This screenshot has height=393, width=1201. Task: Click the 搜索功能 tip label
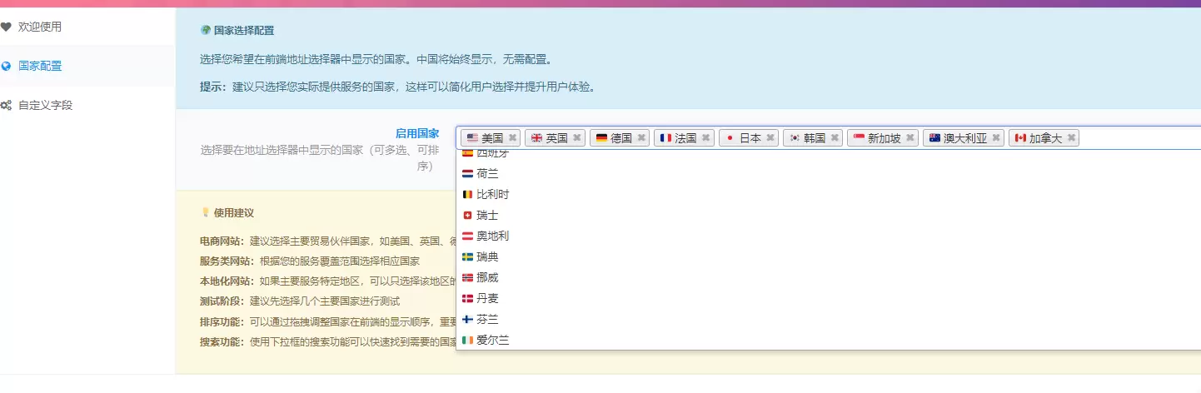pos(223,341)
